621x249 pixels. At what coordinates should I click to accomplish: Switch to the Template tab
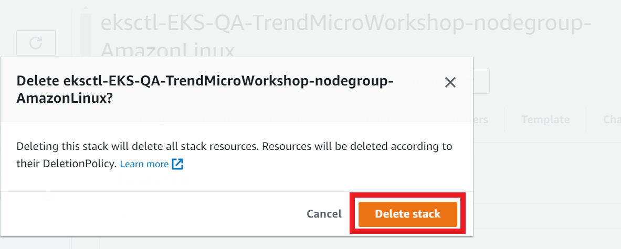(x=545, y=120)
